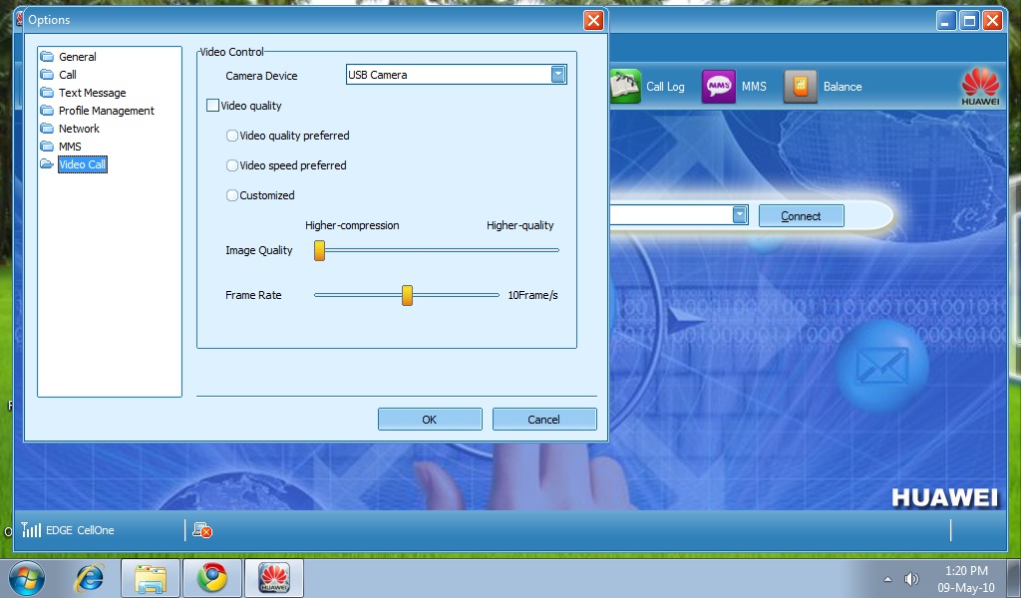Viewport: 1021px width, 598px height.
Task: Click the EDGE CellOne network status text
Action: [x=80, y=530]
